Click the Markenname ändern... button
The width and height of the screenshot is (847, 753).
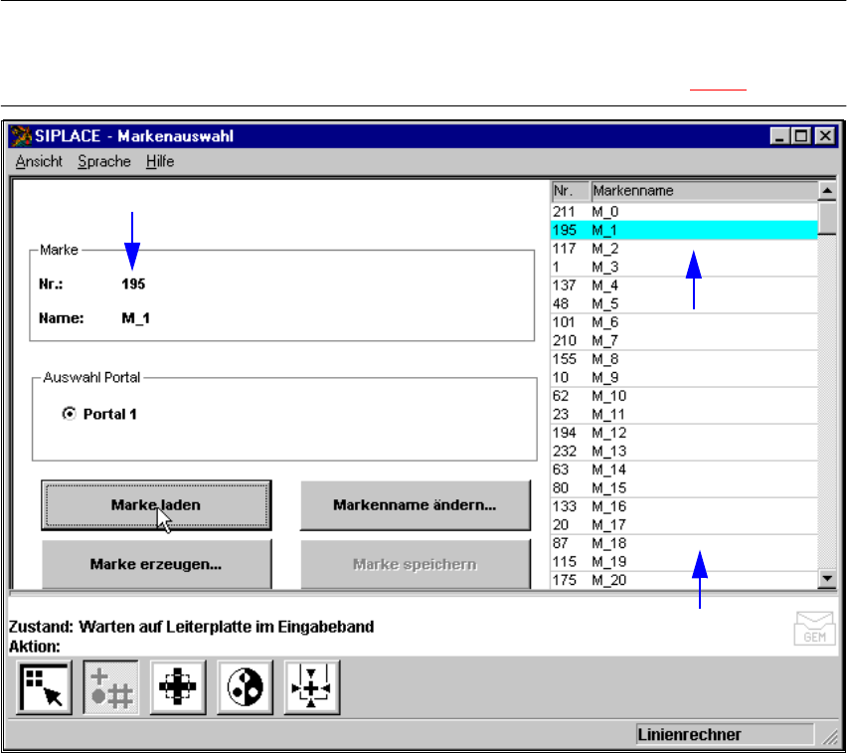416,505
